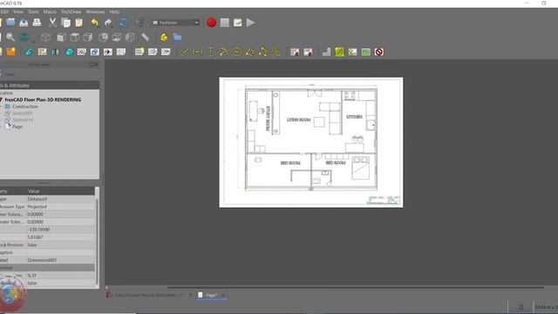
Task: Open the TechDraw menu
Action: [x=71, y=11]
